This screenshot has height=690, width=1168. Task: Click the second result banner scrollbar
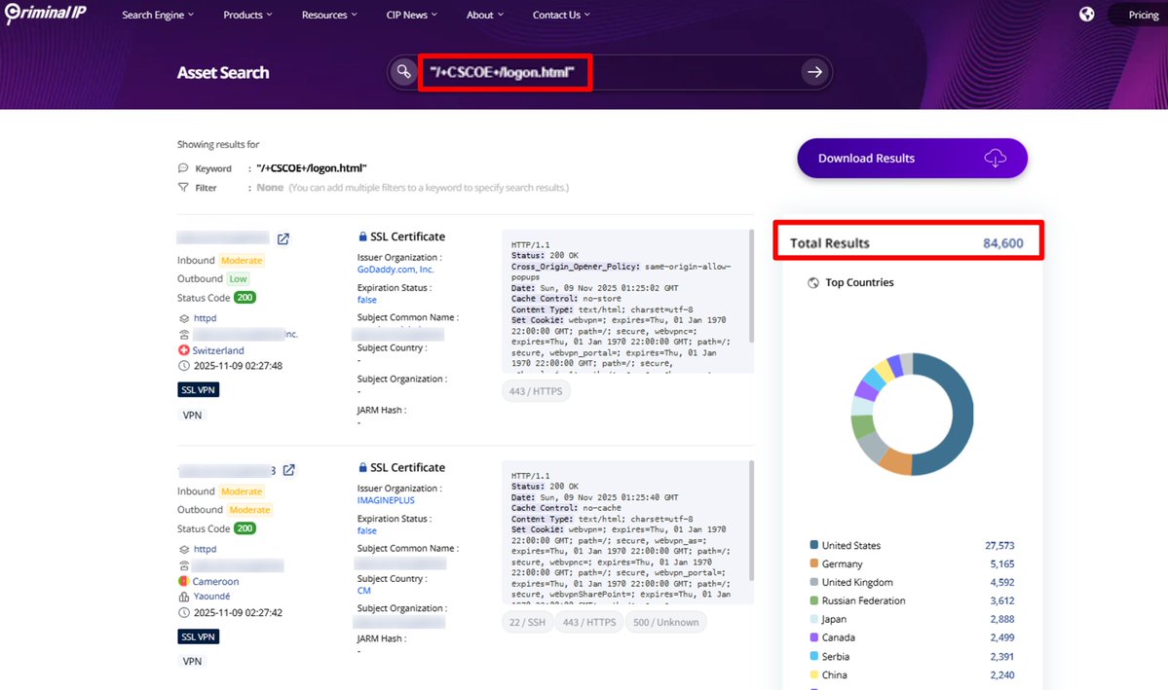pyautogui.click(x=751, y=521)
